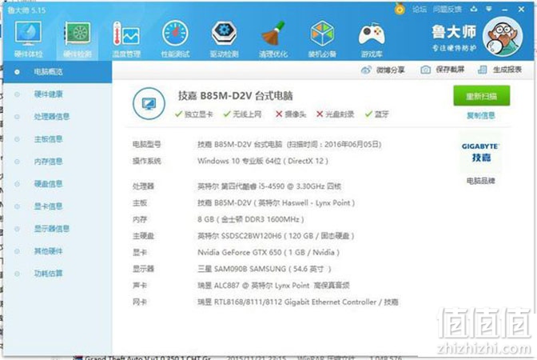Click the GIGABYTE 技嘉 brand logo
Viewport: 537px width, 360px height.
tap(480, 153)
